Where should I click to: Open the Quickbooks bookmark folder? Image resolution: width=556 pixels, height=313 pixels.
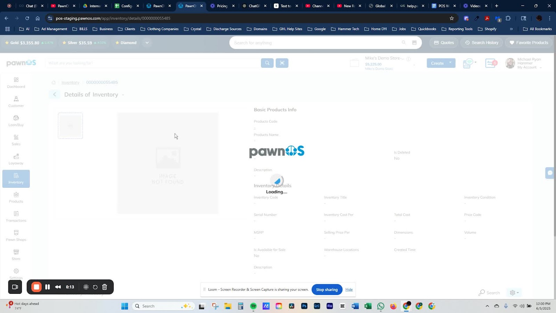[x=424, y=29]
